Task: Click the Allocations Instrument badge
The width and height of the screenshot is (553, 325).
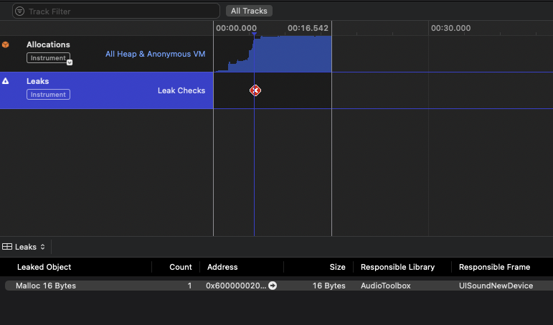Action: tap(48, 58)
